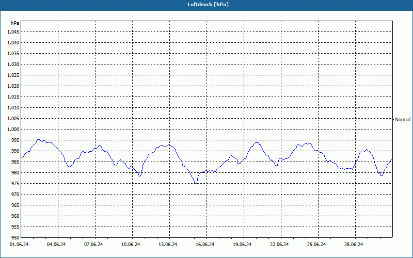Select the 10.06.24 date label
413x258 pixels.
tap(131, 245)
